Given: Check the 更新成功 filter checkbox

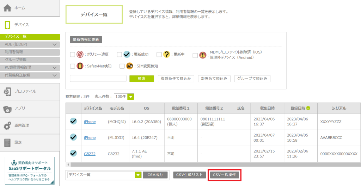Looking at the screenshot, I should [119, 55].
